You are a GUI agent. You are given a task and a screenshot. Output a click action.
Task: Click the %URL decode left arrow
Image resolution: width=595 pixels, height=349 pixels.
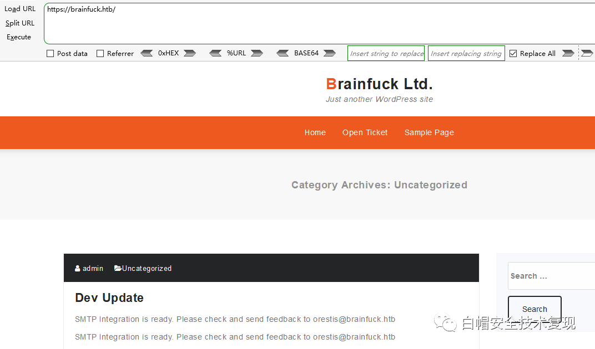215,53
